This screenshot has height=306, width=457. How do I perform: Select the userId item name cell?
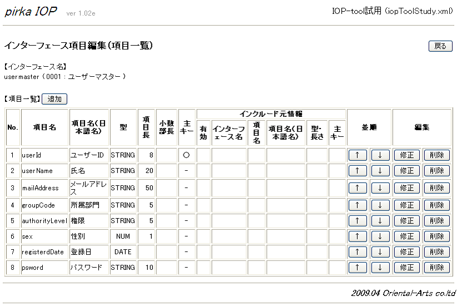tap(44, 155)
